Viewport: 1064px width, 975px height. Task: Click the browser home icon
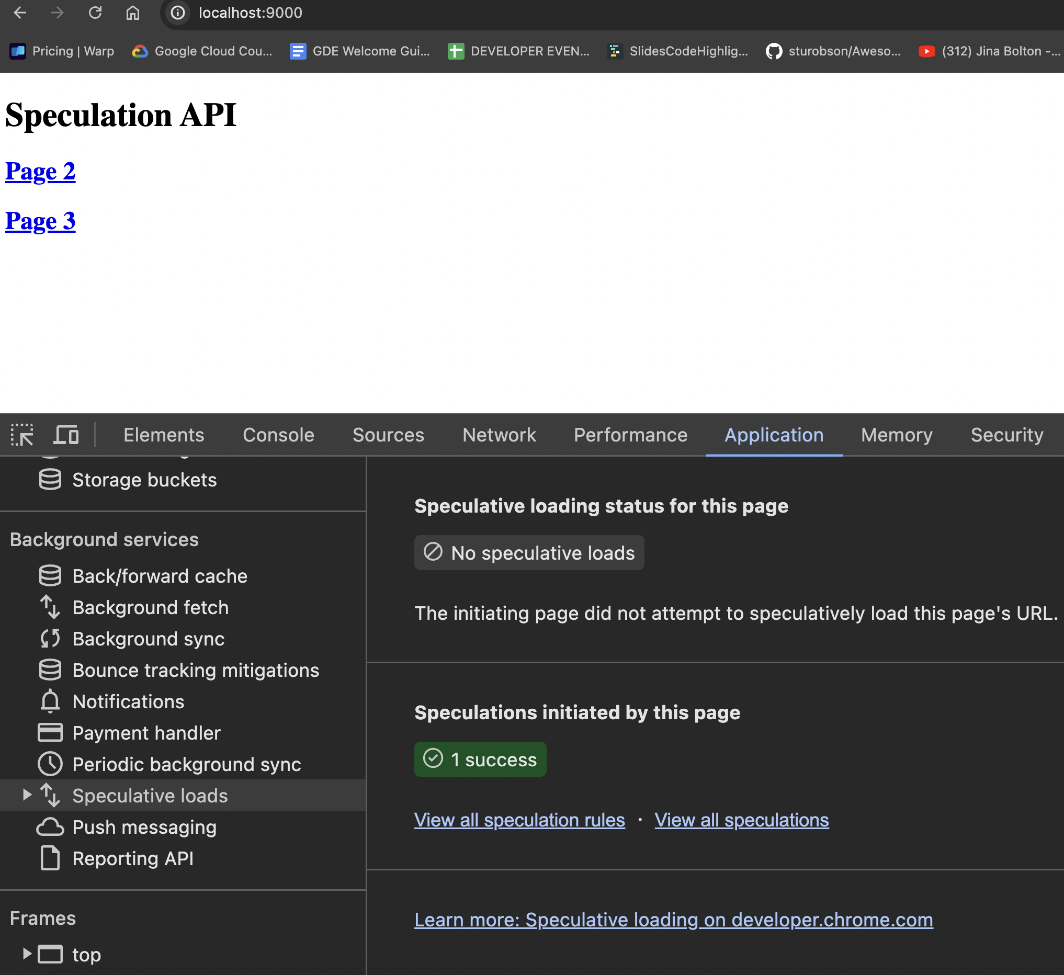pos(132,13)
